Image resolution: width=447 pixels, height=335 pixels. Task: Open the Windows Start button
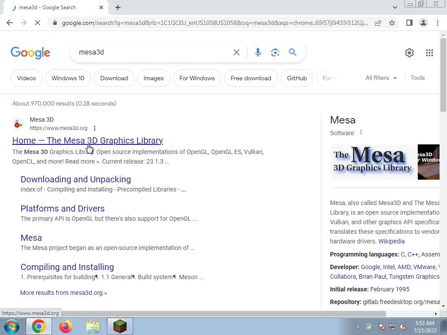click(12, 326)
